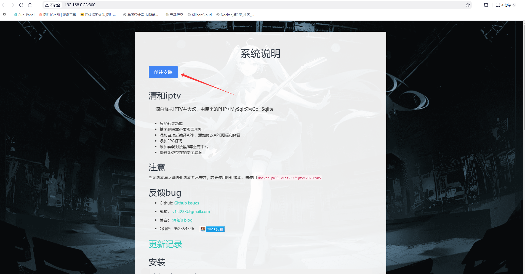This screenshot has height=274, width=525.
Task: Click the docker pull v1st233/iptv:20250905 code text
Action: point(289,178)
